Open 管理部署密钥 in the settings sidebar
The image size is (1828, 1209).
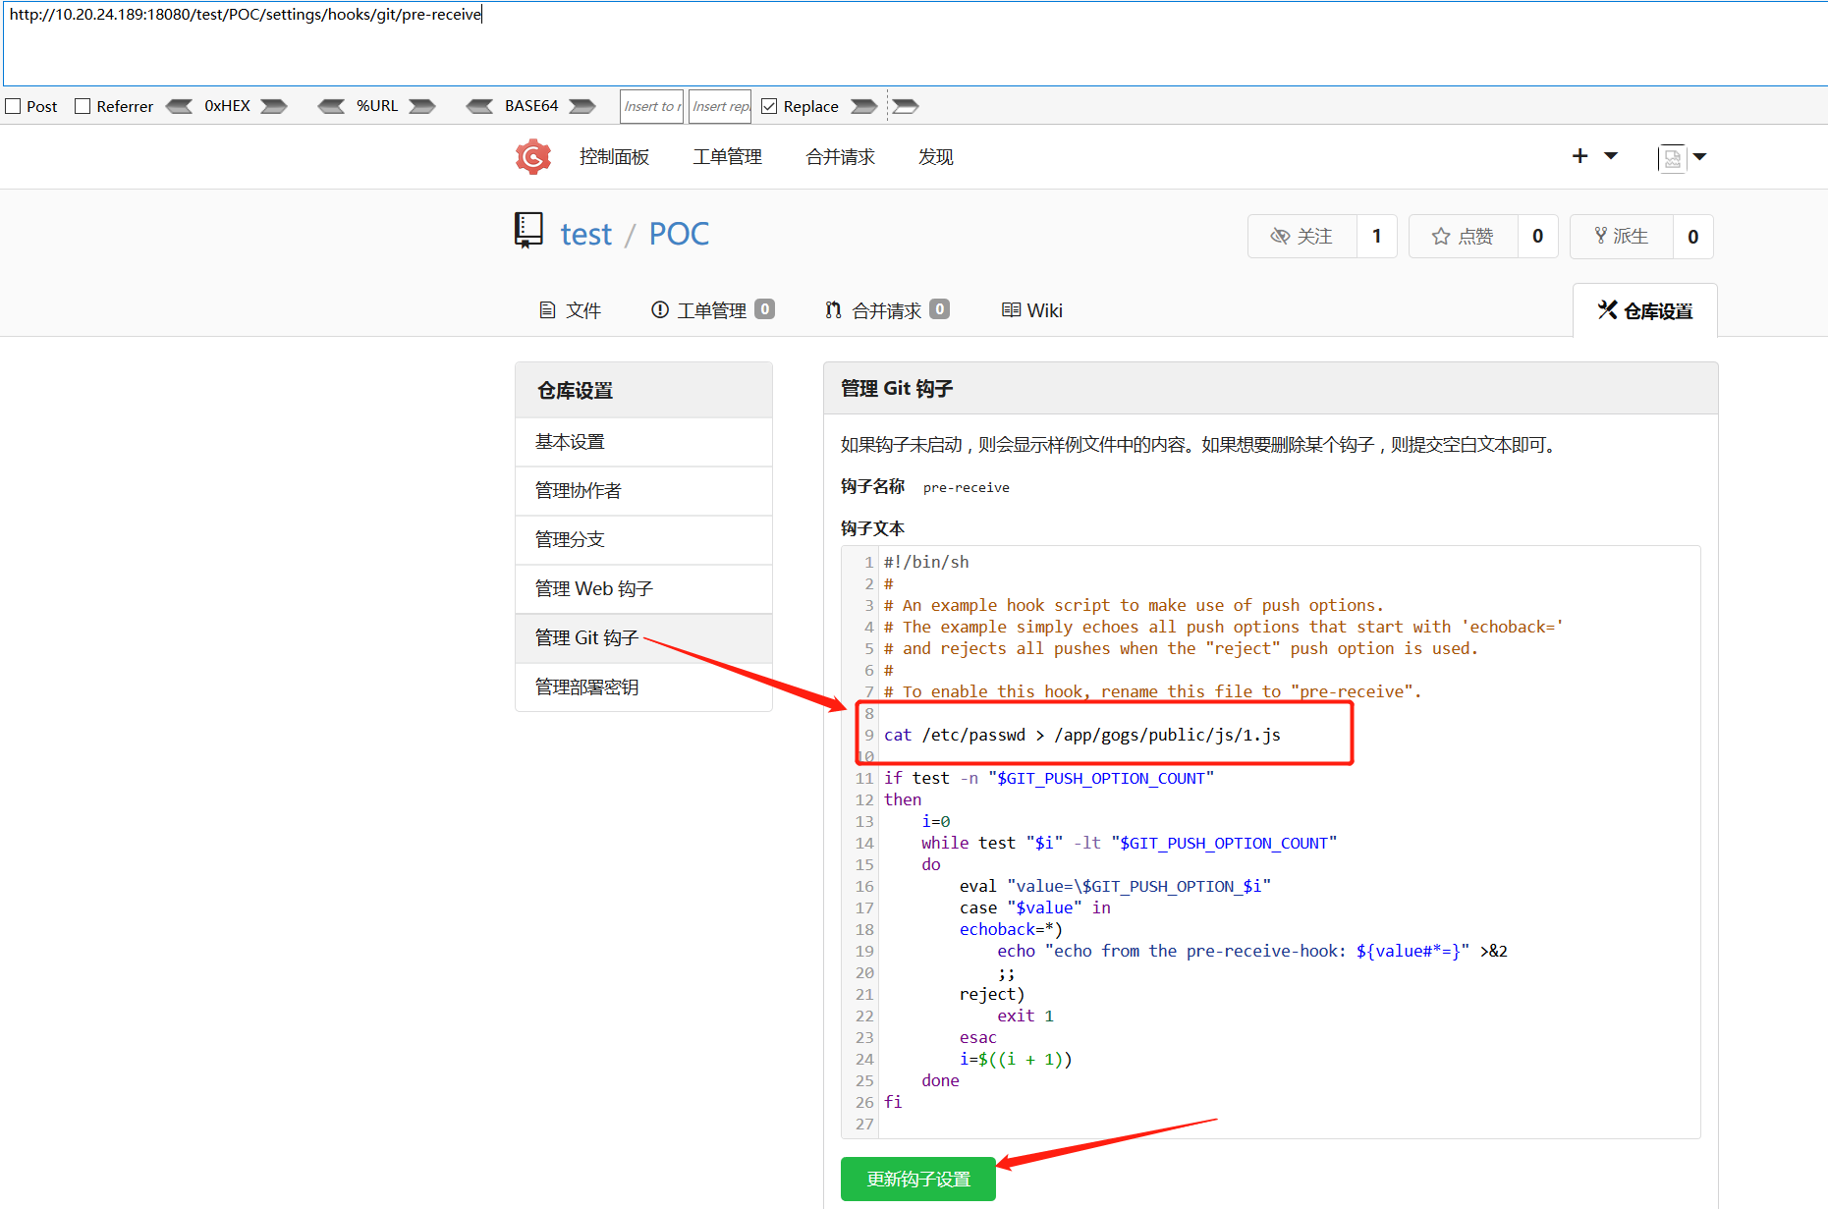click(x=643, y=687)
